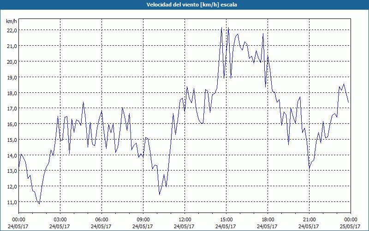369x231 pixels.
Task: Select the '21,0' y-axis value
Action: pyautogui.click(x=12, y=46)
